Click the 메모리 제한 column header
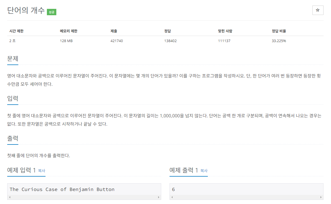Image resolution: width=331 pixels, height=204 pixels. tap(68, 31)
